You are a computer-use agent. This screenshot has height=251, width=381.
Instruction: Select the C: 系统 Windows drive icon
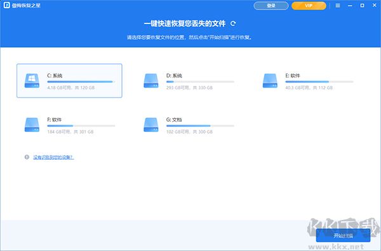click(32, 80)
